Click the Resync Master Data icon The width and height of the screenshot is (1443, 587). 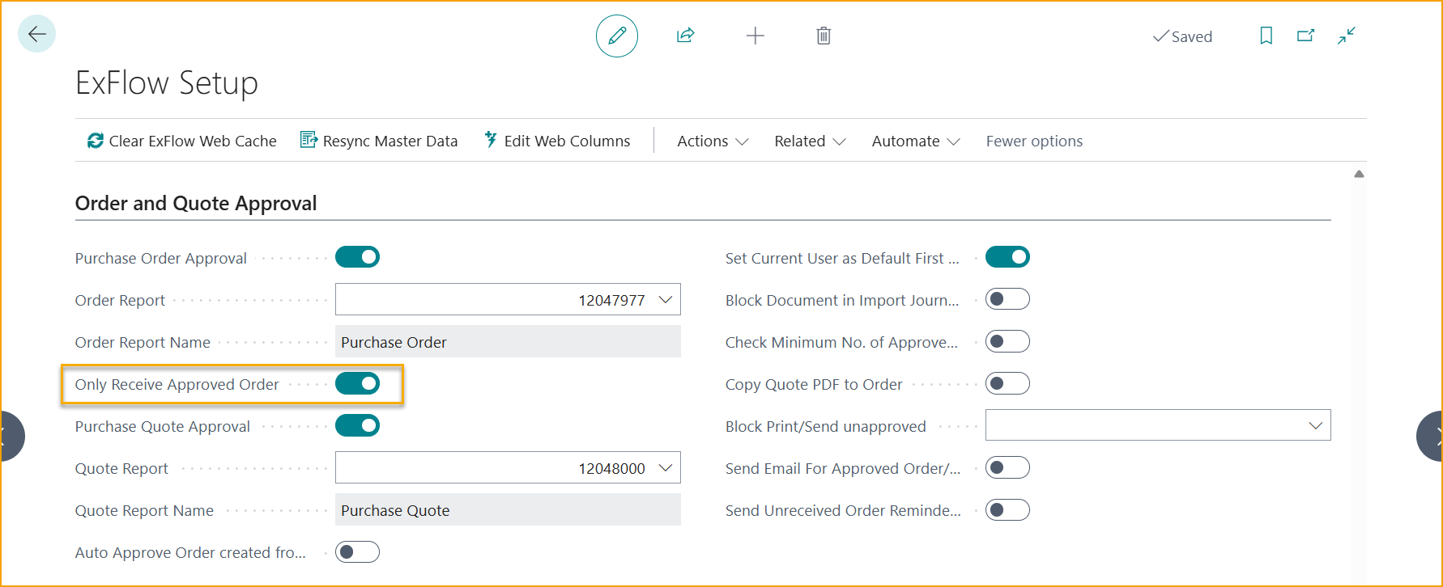tap(309, 140)
